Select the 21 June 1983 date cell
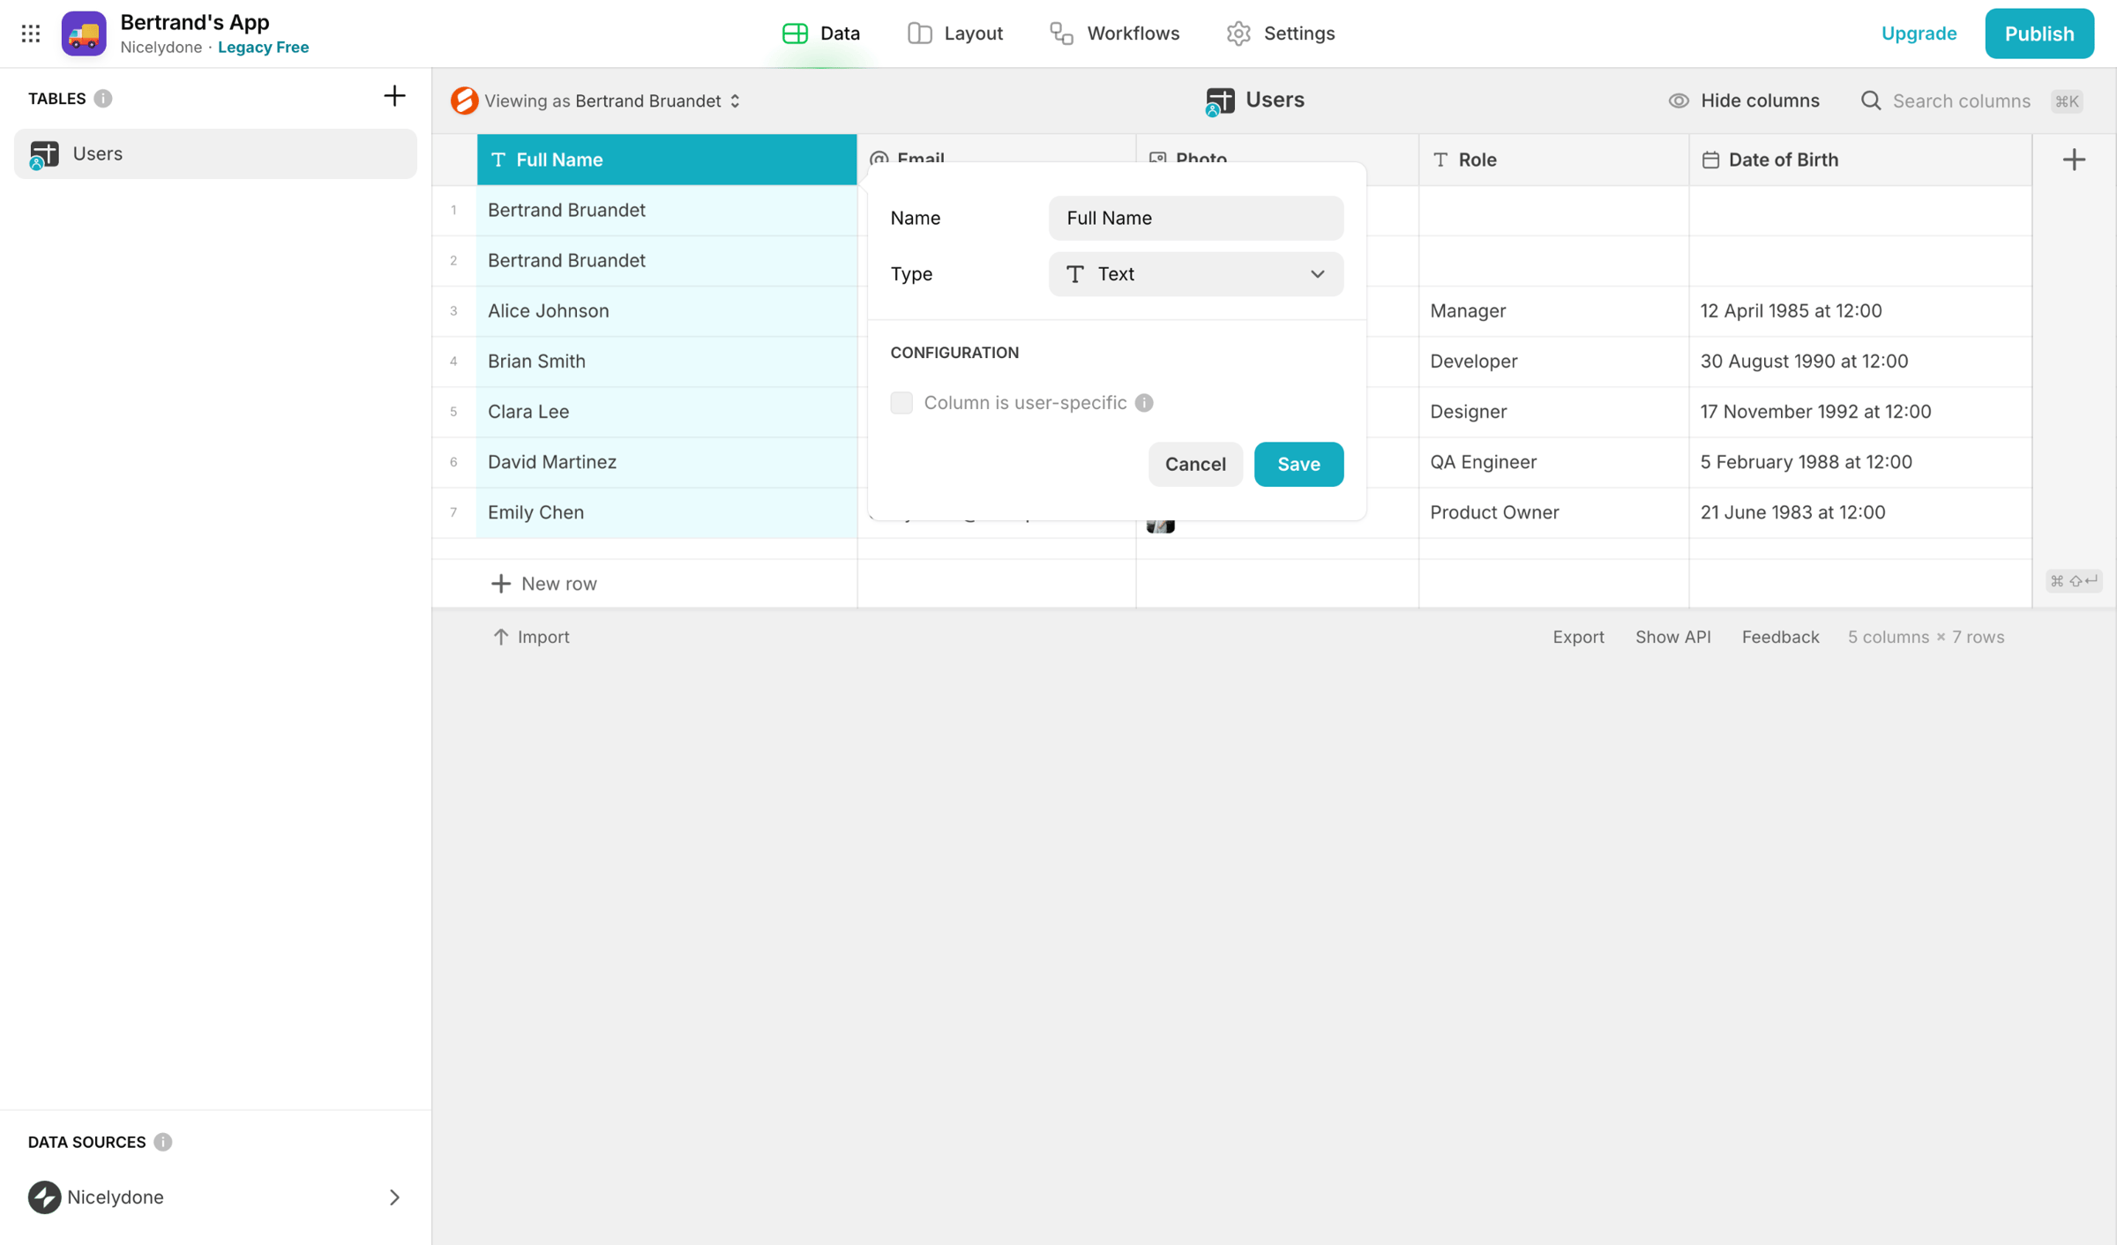Viewport: 2117px width, 1245px height. click(x=1860, y=512)
